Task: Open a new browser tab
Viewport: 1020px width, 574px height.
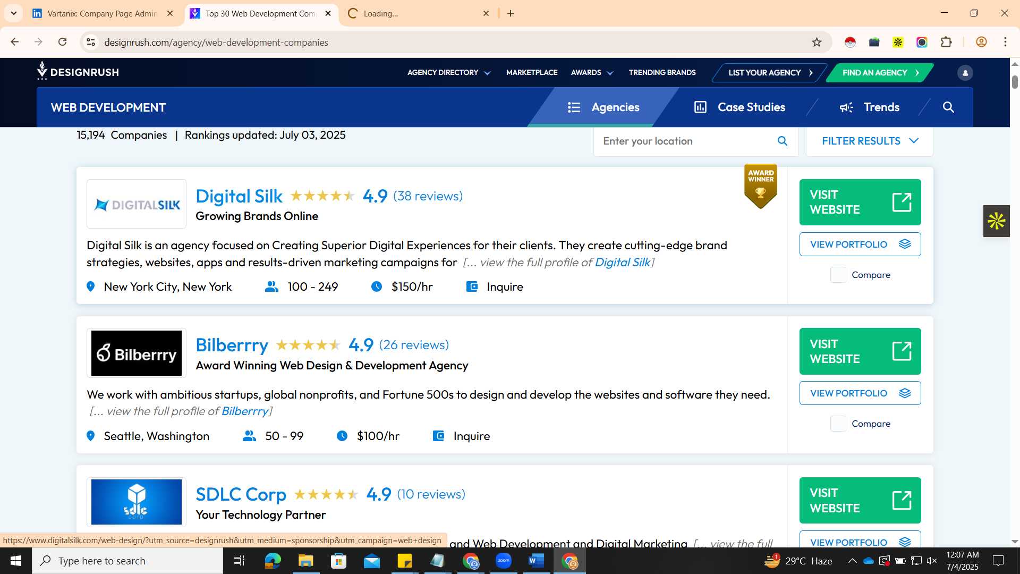Action: (511, 13)
